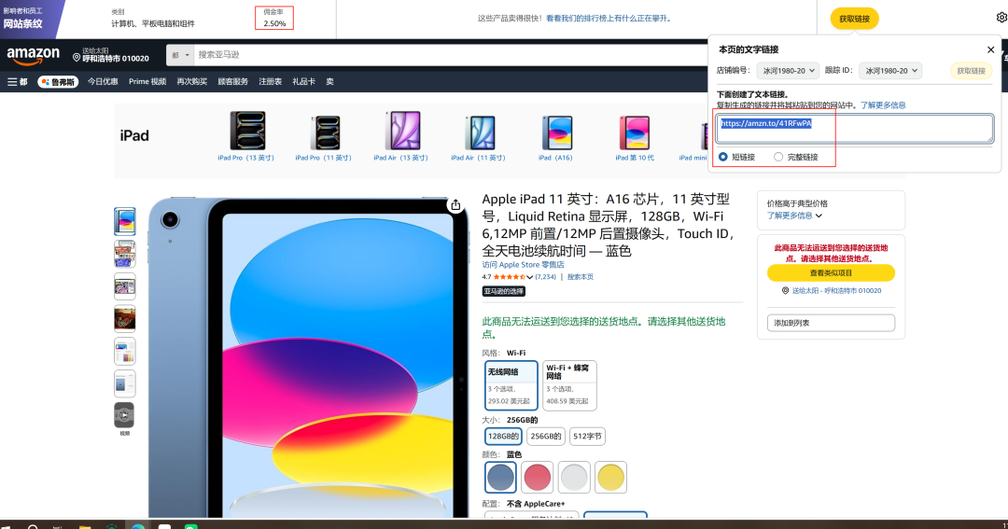Click the view similar items button

point(831,273)
